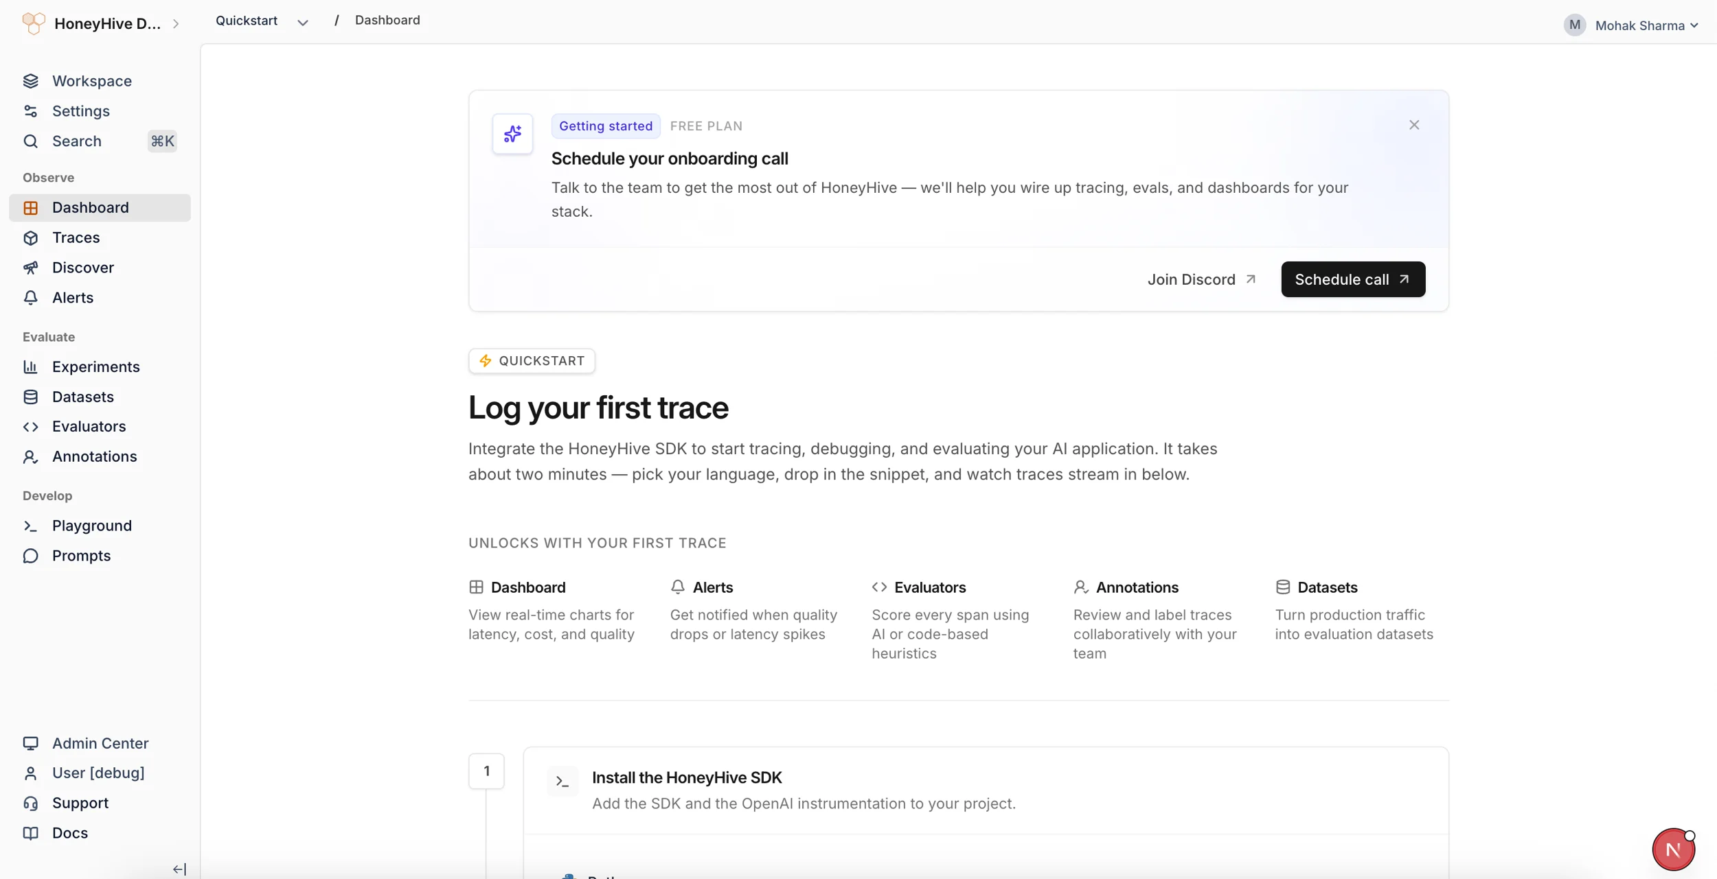Click the Annotations person icon in sidebar
Screen dimensions: 1717x879
click(31, 457)
